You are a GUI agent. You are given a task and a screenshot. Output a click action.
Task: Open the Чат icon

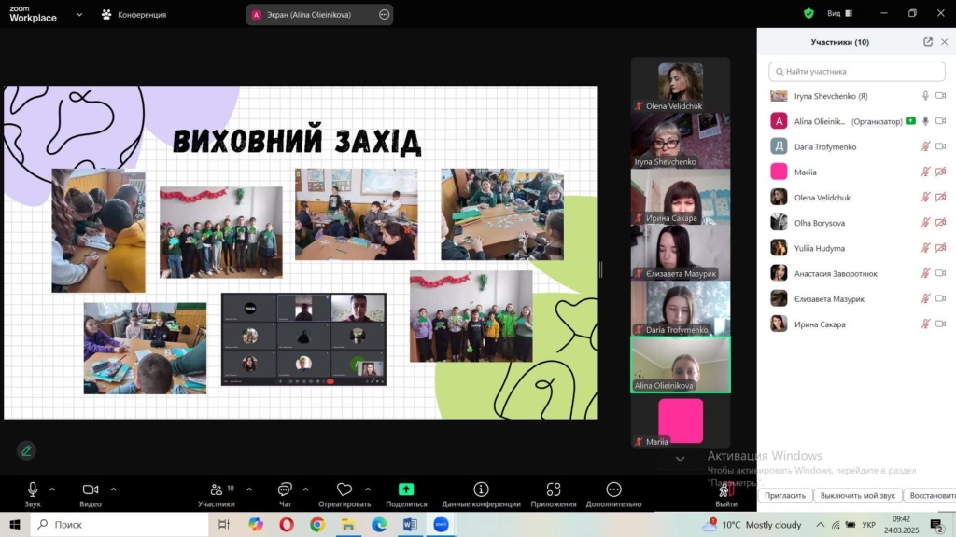tap(285, 489)
